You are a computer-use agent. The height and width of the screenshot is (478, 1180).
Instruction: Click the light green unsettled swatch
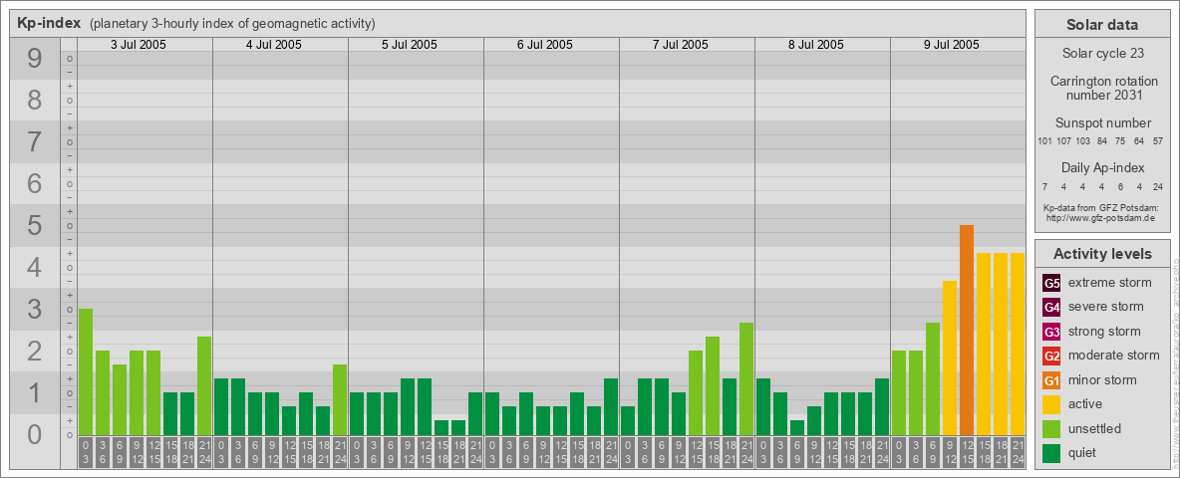1051,428
